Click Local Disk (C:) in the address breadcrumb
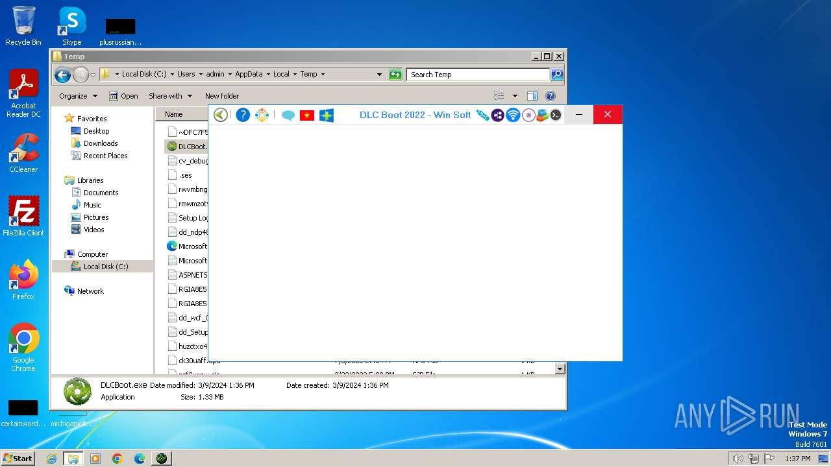 click(144, 74)
